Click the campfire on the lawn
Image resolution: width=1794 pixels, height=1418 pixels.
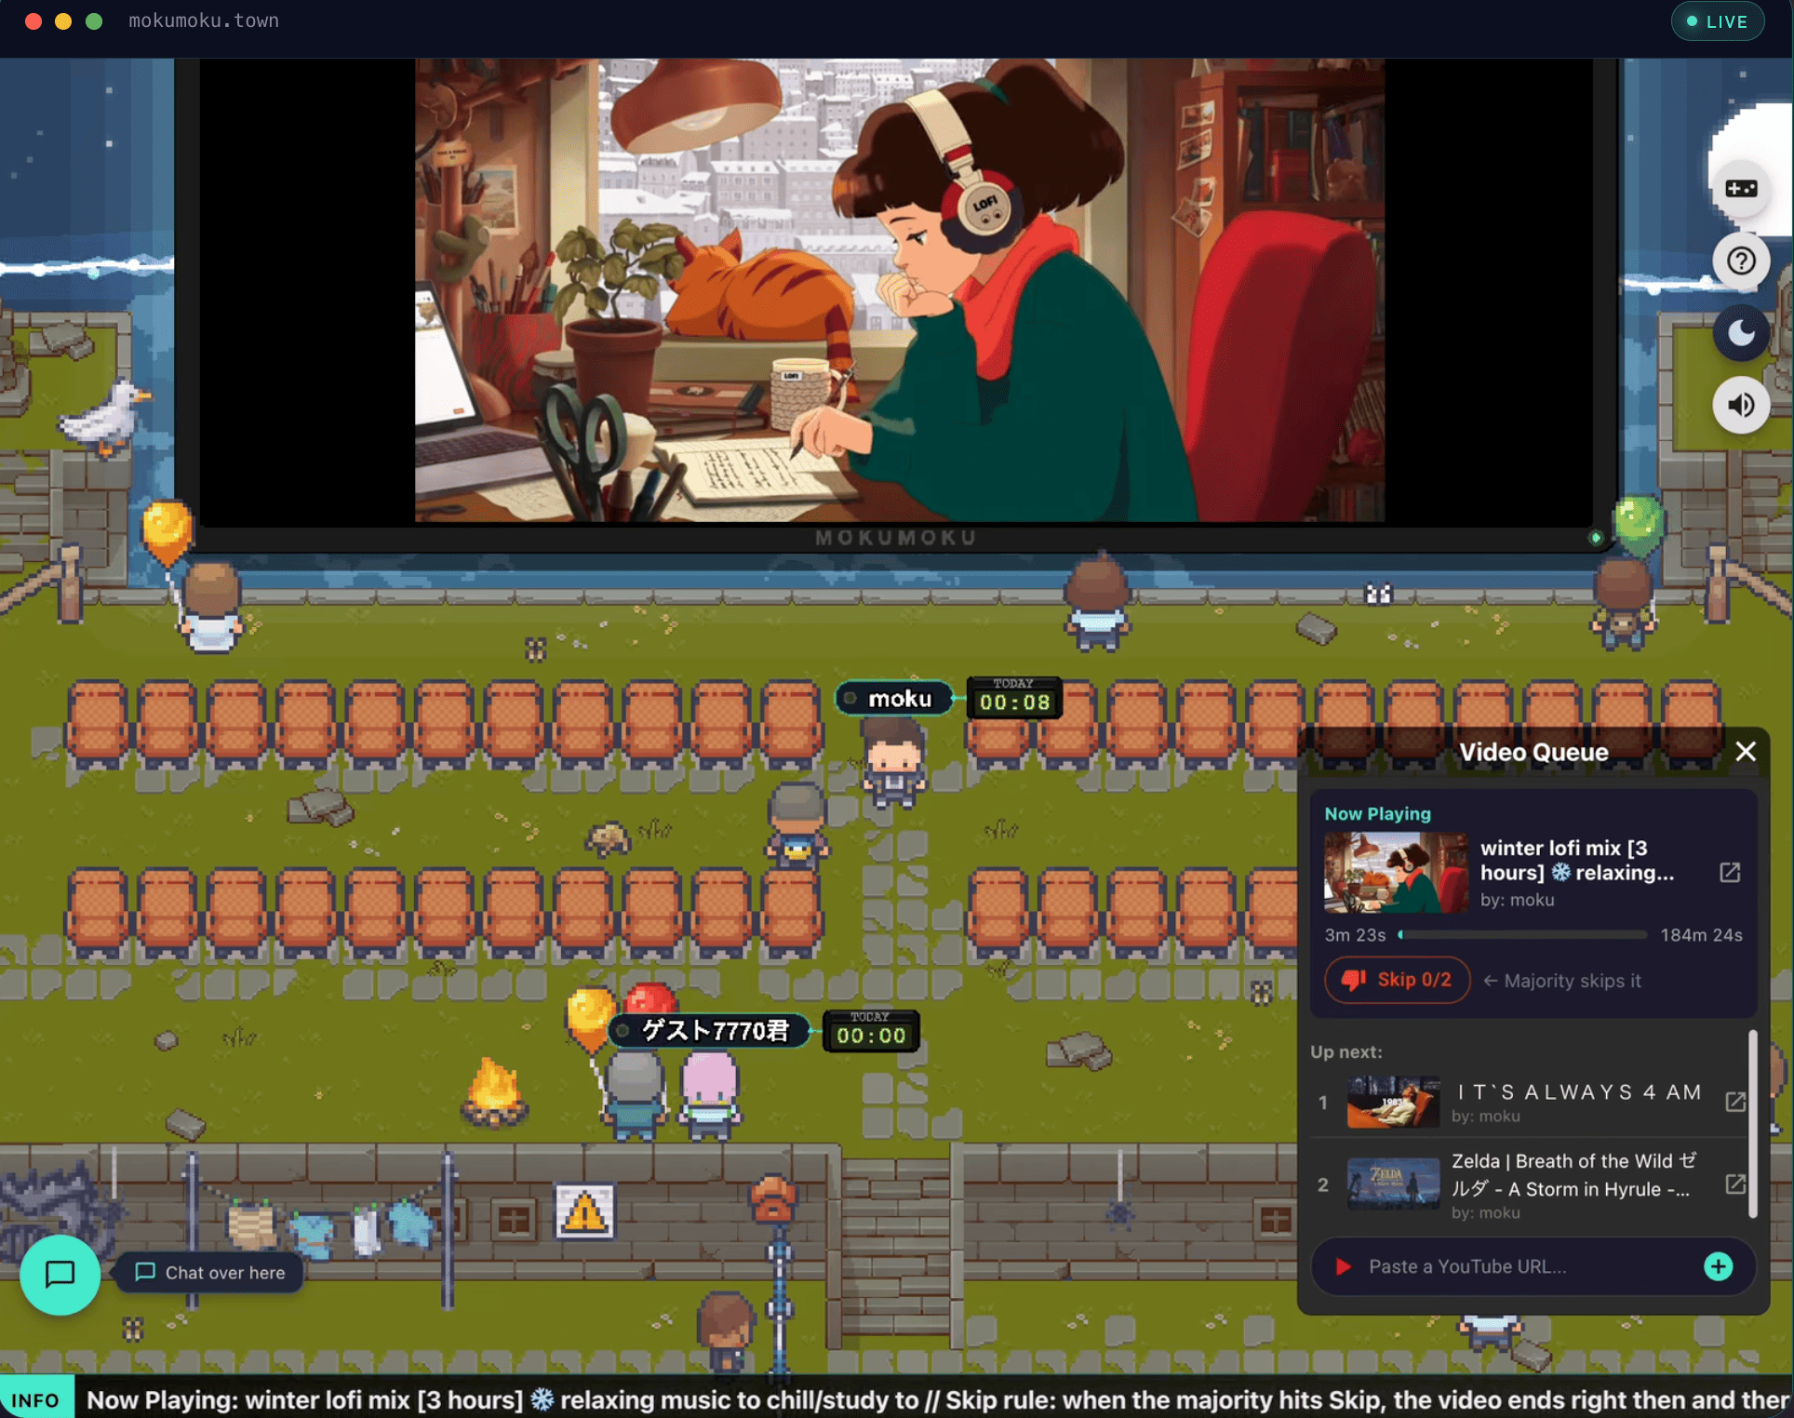pyautogui.click(x=494, y=1091)
